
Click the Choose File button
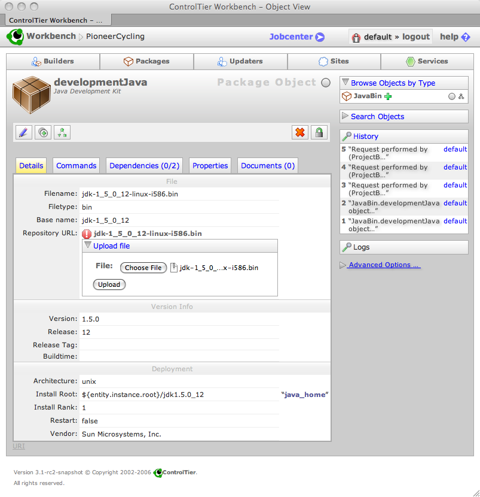[143, 268]
